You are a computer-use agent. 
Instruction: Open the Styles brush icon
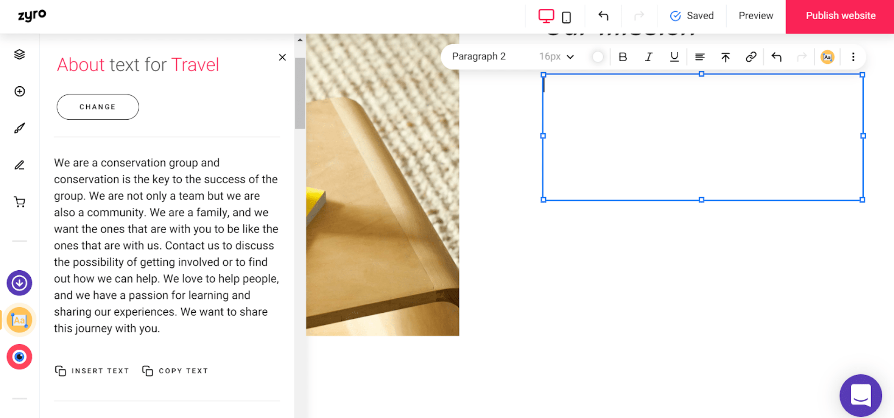pos(20,128)
